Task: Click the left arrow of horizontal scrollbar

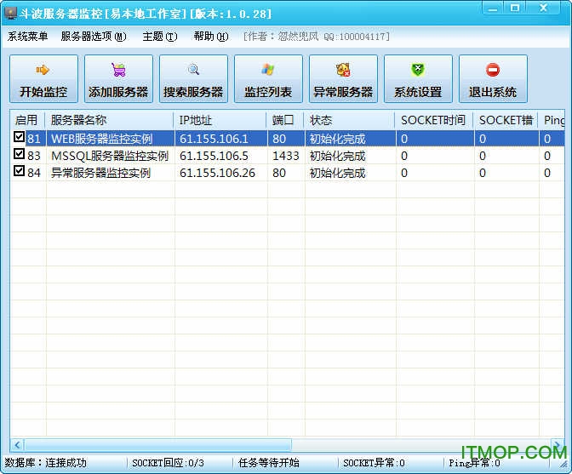Action: pos(17,444)
